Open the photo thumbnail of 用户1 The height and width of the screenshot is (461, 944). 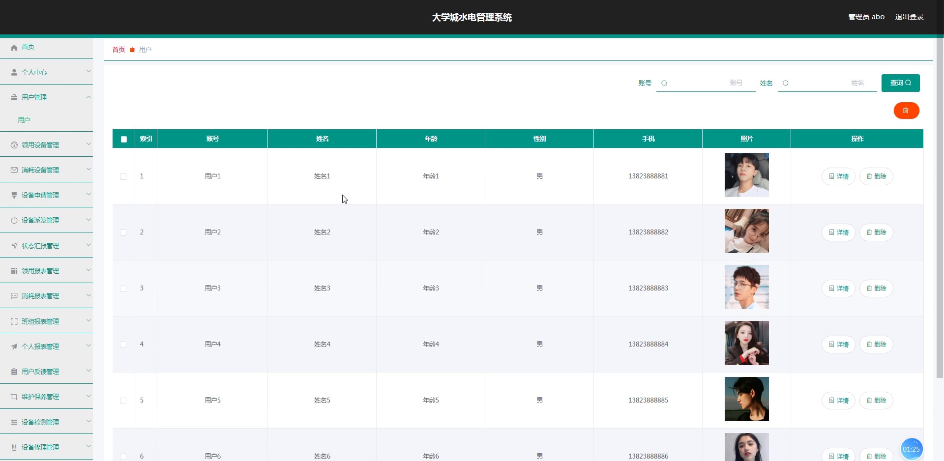(x=746, y=175)
